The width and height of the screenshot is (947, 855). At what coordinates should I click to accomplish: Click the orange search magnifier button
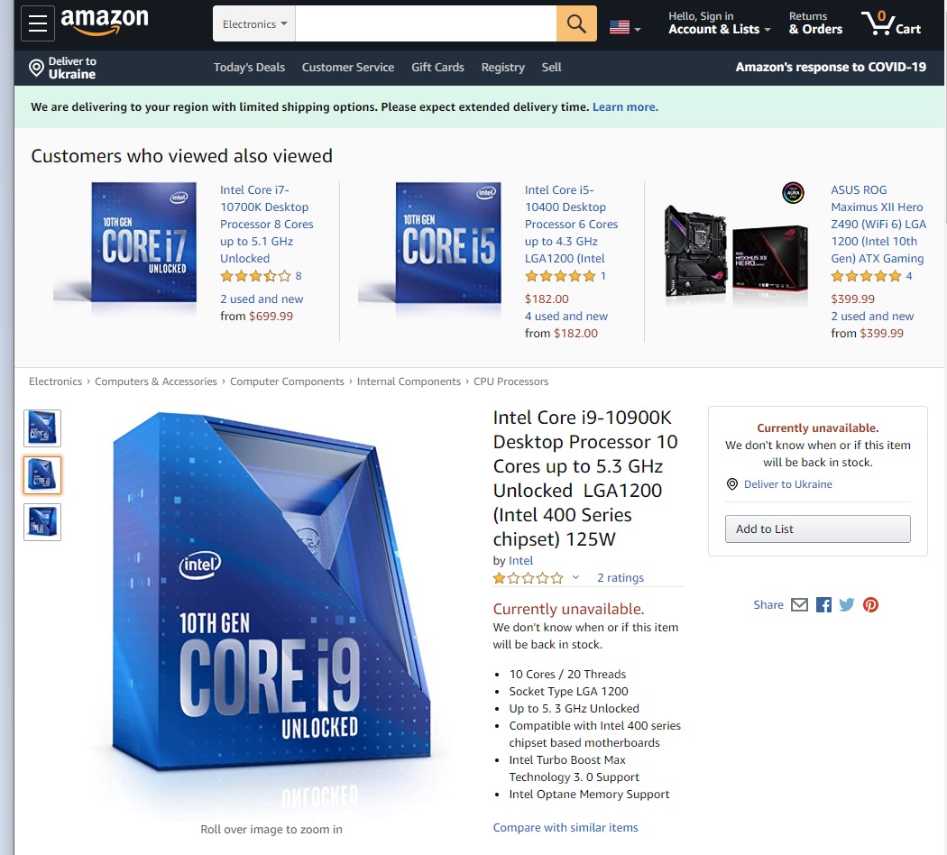tap(576, 23)
